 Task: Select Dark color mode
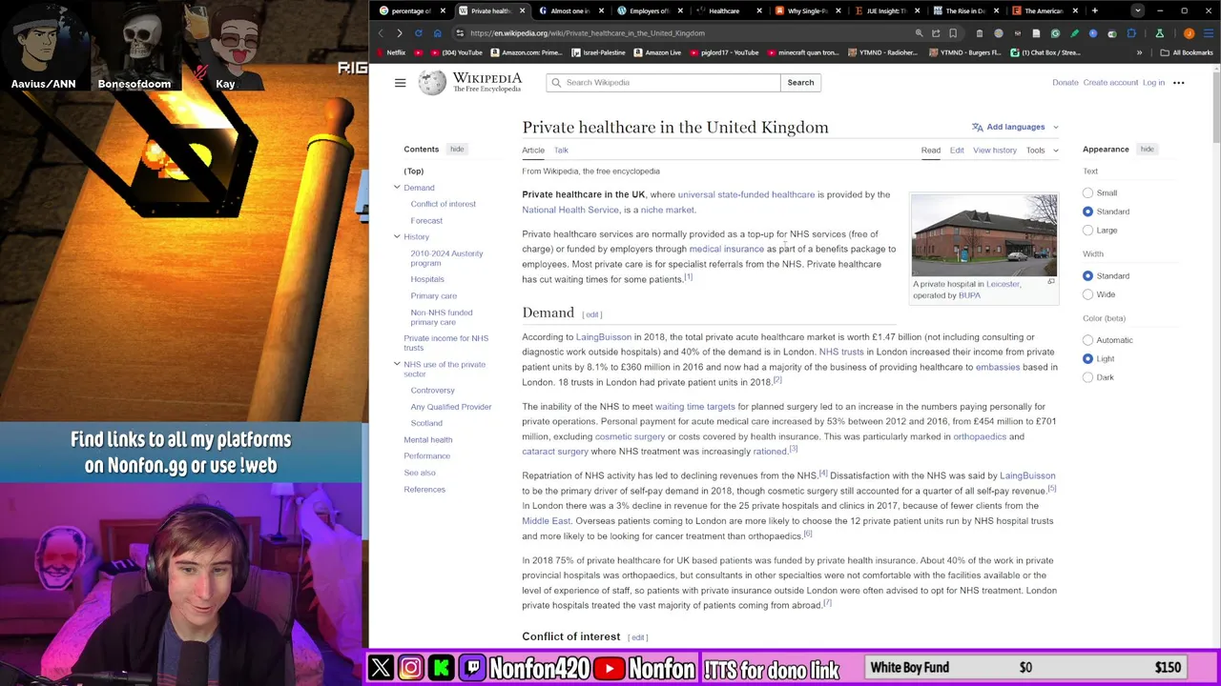[x=1087, y=377]
